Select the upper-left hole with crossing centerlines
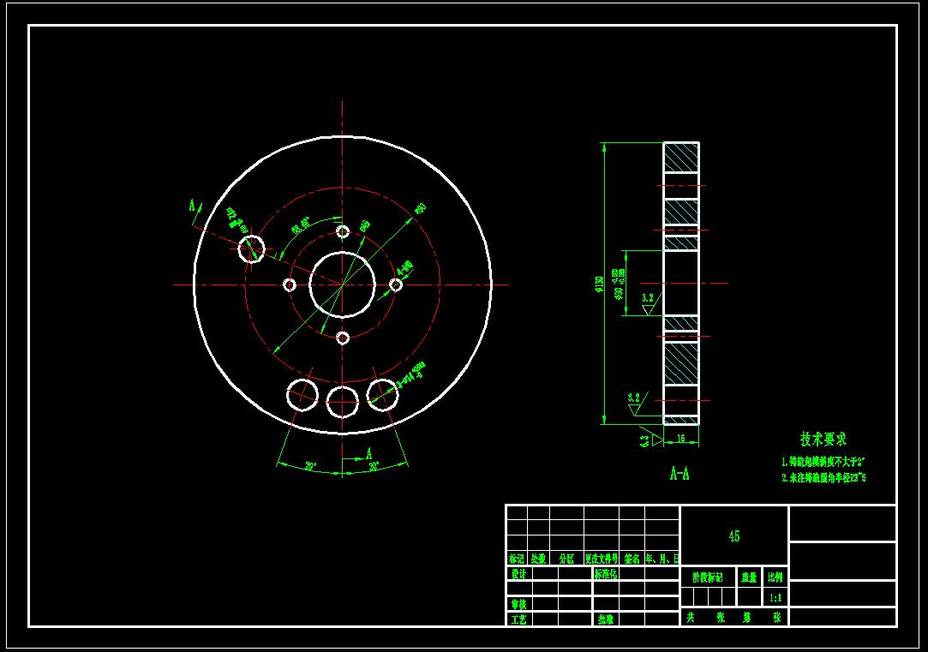Image resolution: width=928 pixels, height=652 pixels. coord(252,248)
